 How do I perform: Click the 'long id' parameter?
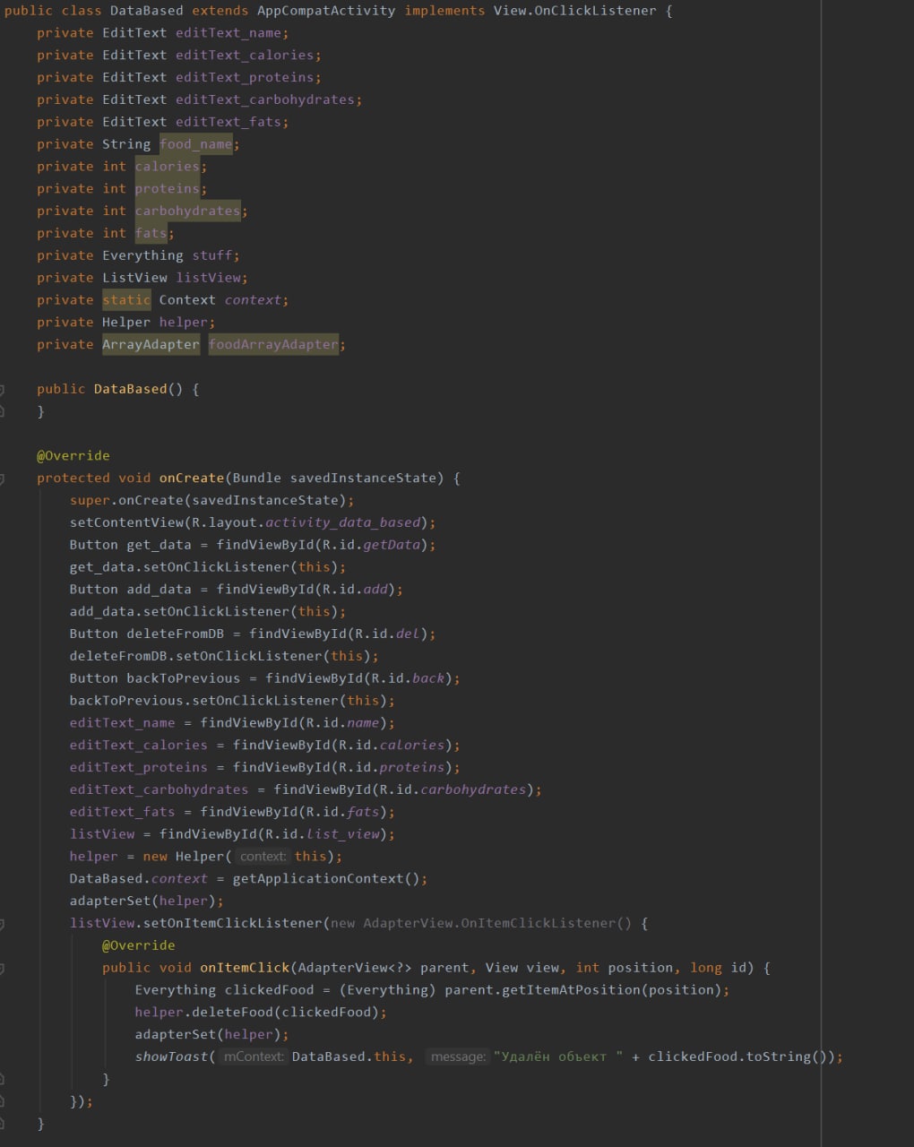[x=718, y=968]
